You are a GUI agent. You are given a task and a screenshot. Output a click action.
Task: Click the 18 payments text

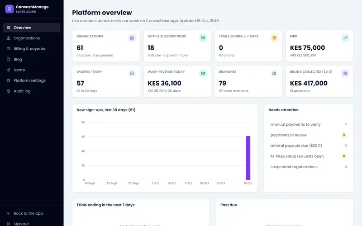tap(300, 91)
